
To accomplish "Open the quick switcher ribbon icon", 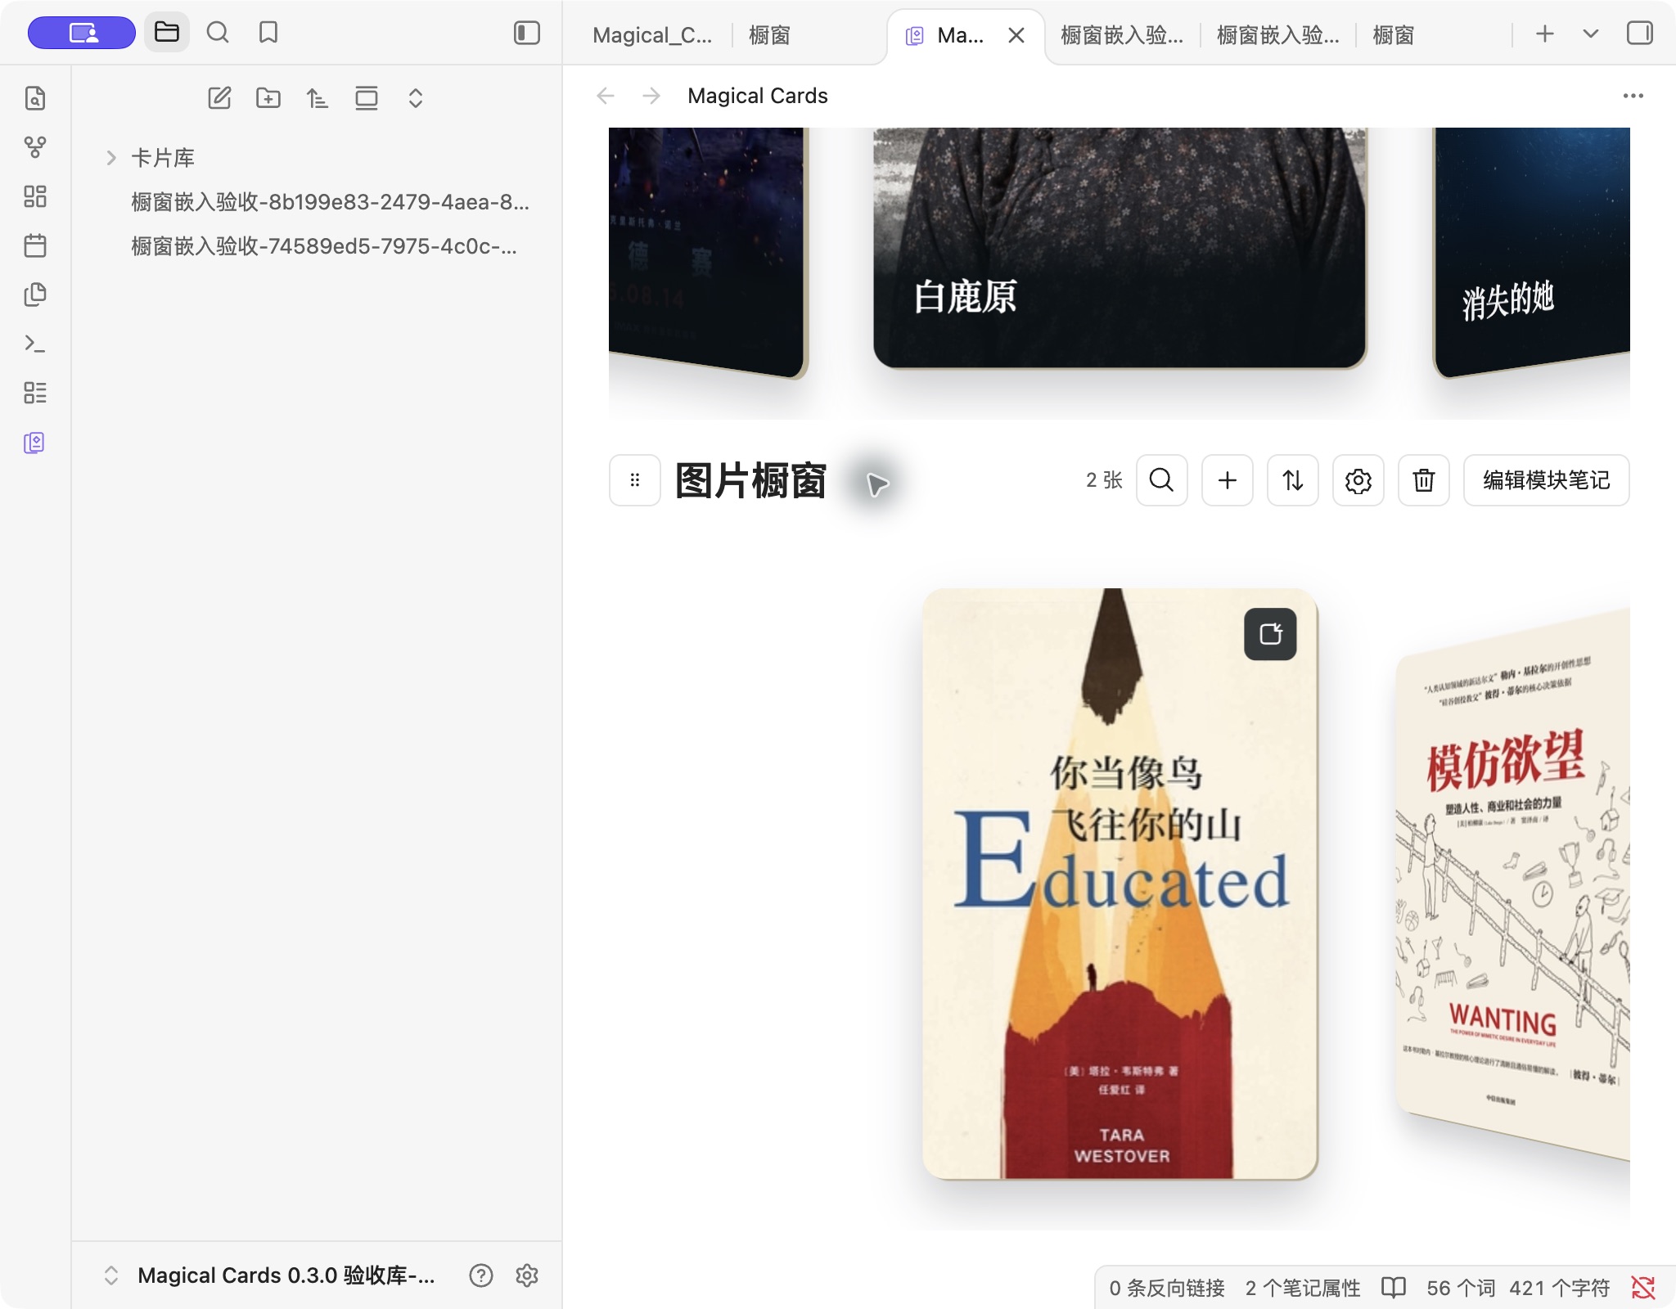I will (35, 98).
